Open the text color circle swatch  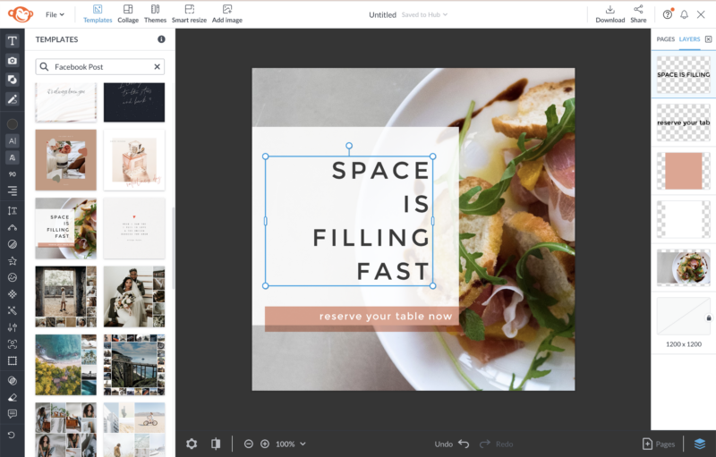click(x=13, y=124)
